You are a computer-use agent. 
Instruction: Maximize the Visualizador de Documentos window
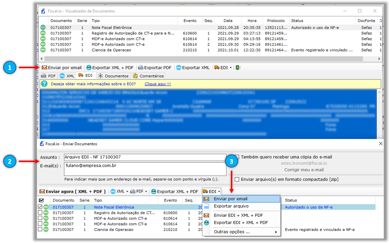(x=360, y=11)
